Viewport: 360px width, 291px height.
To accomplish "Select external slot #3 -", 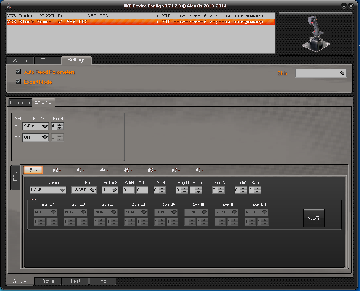I will coord(80,170).
